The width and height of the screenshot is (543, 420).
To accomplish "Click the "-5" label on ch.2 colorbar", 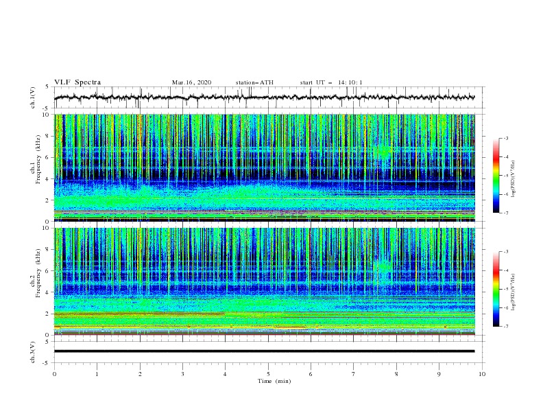I will 505,289.
